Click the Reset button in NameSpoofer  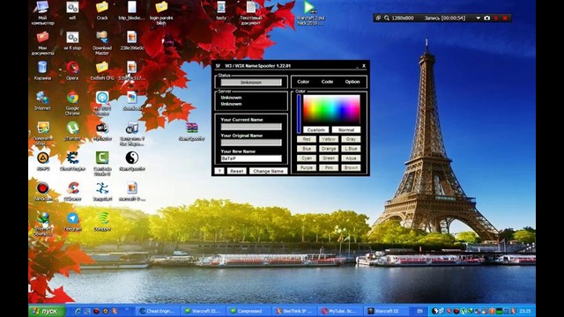tap(237, 171)
